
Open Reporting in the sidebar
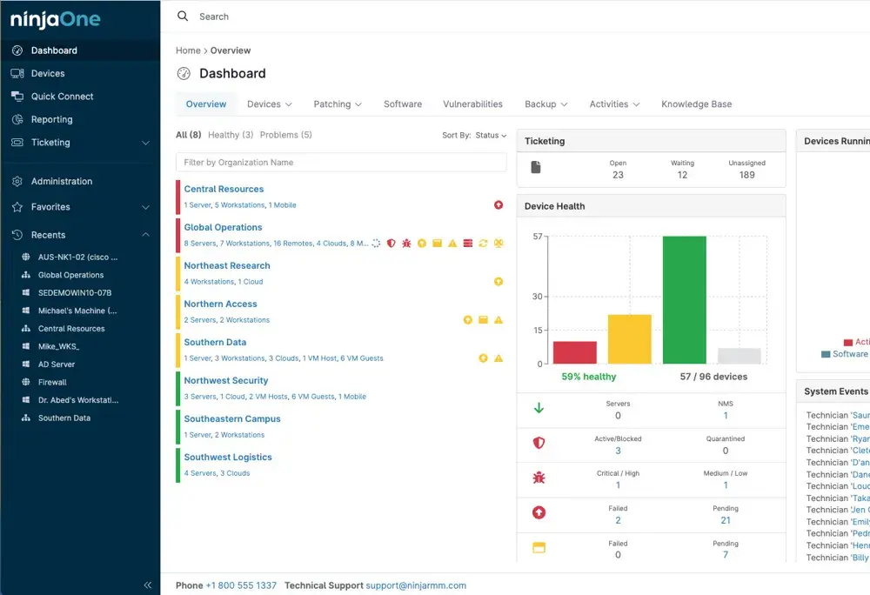coord(51,119)
